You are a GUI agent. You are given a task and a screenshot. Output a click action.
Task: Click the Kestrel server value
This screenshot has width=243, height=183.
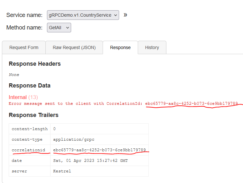[62, 171]
